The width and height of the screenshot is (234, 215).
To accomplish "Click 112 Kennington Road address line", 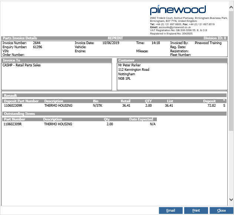I will tap(134, 70).
